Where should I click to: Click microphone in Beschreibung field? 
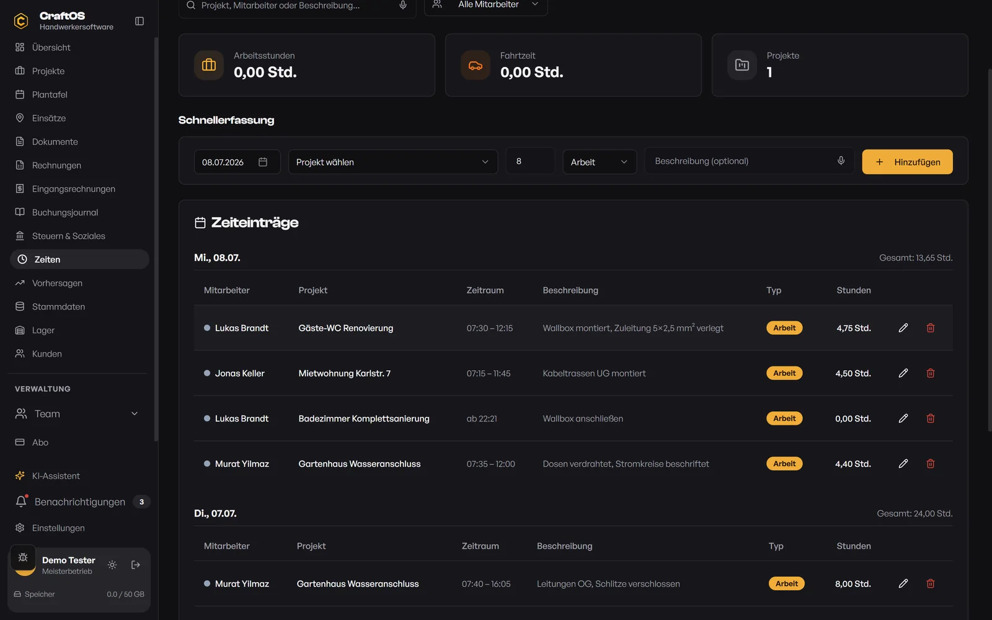click(841, 161)
